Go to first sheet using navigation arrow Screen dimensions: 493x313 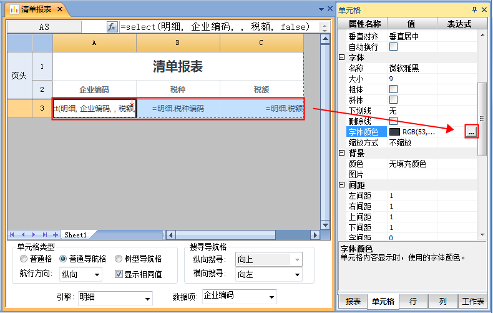coord(13,235)
